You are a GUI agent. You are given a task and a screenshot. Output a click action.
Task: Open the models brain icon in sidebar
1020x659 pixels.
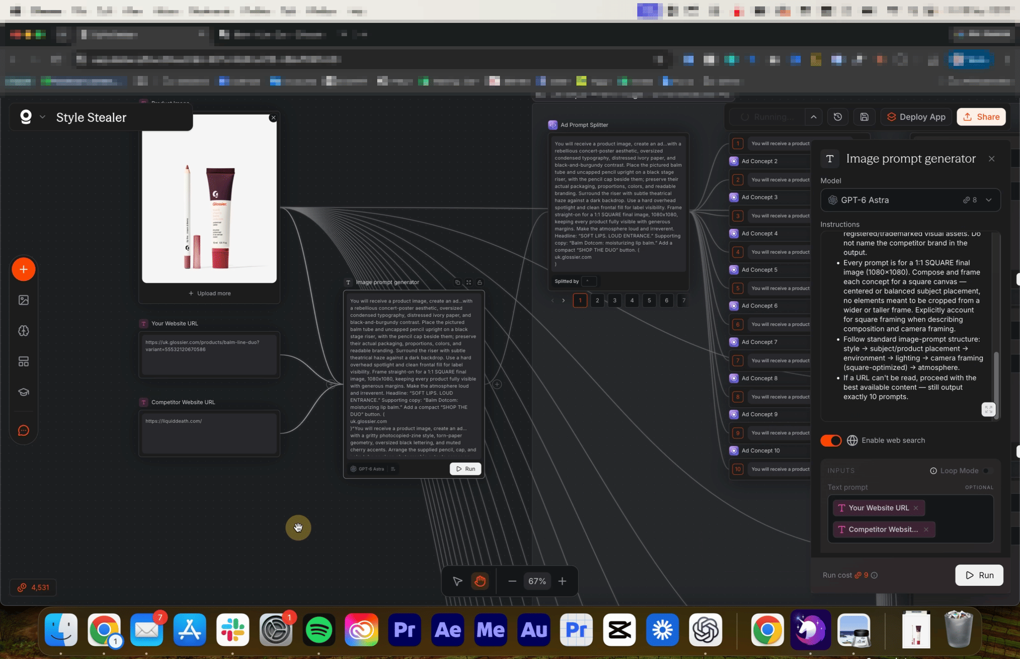click(x=23, y=331)
